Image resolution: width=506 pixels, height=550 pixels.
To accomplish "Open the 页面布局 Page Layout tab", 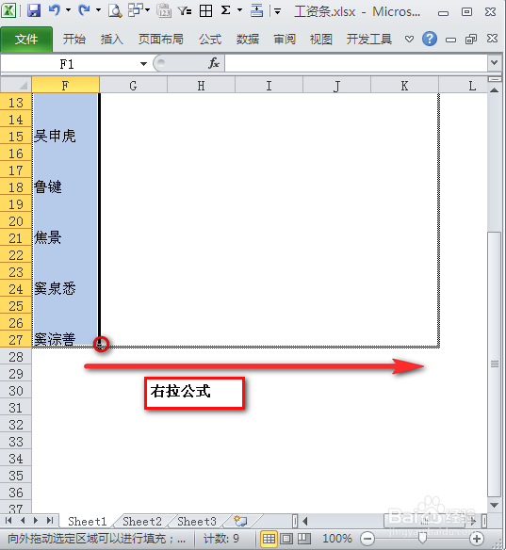I will coord(161,39).
